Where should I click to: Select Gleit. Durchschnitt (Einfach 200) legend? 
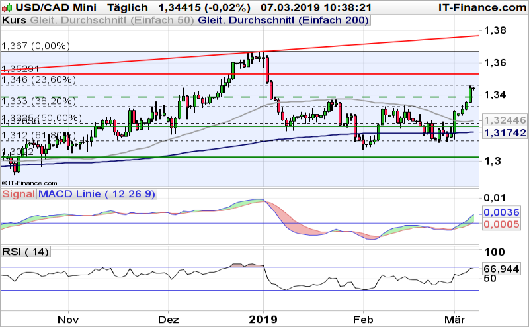pos(284,21)
